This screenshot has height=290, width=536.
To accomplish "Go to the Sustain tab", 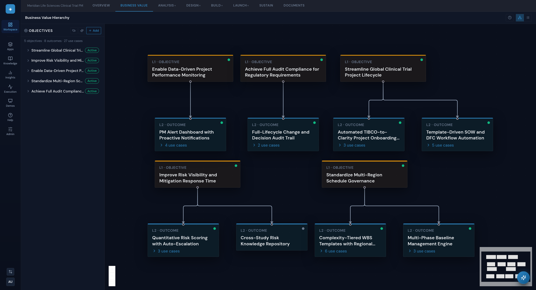I will click(x=266, y=5).
